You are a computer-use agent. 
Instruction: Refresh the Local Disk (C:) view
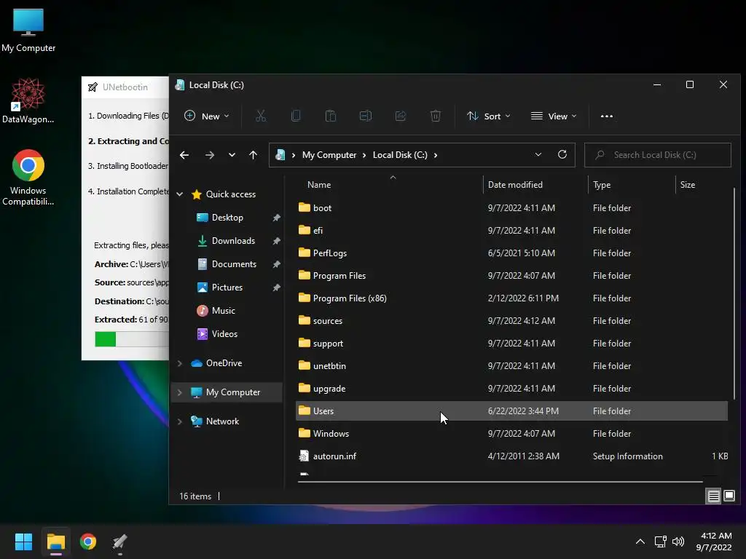[562, 154]
